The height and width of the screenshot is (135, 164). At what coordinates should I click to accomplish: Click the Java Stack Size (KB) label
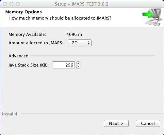point(28,65)
